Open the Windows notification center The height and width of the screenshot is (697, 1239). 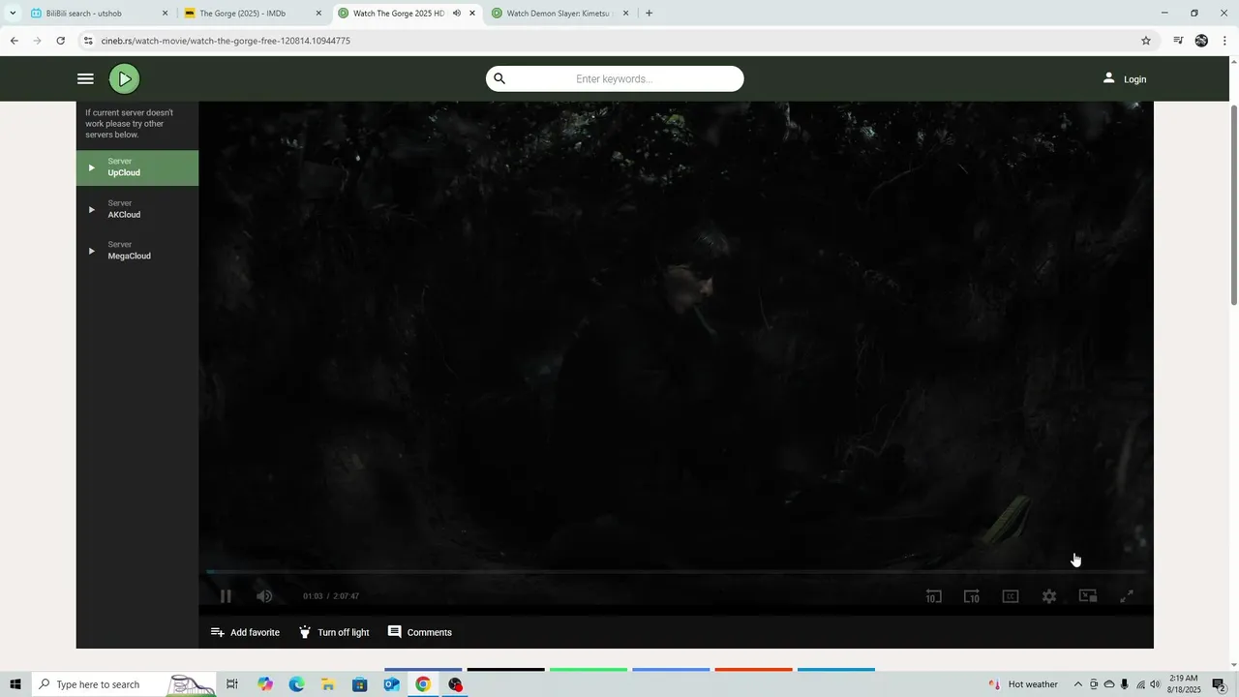click(x=1220, y=684)
